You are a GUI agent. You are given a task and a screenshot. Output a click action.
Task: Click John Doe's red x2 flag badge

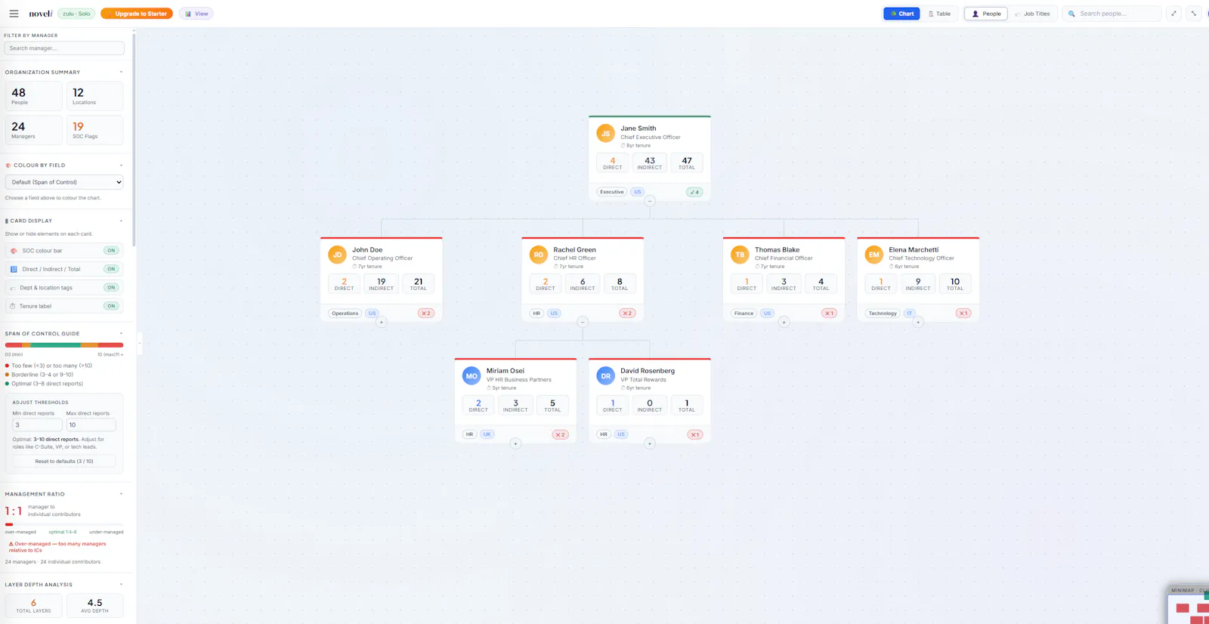click(426, 313)
